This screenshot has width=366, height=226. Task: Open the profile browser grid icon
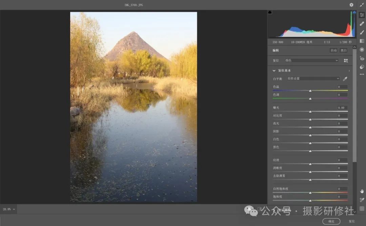[346, 61]
